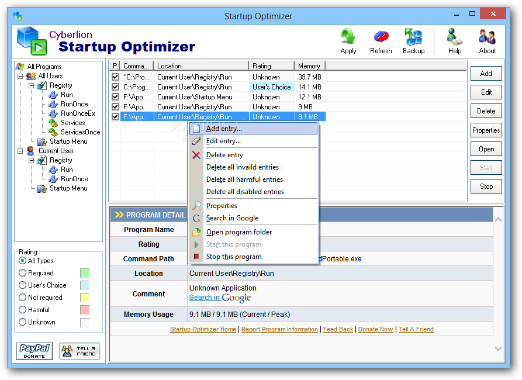The width and height of the screenshot is (522, 380).
Task: Collapse the All Users tree node
Action: (20, 76)
